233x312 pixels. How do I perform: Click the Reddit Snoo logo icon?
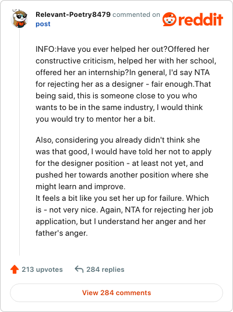(x=170, y=19)
